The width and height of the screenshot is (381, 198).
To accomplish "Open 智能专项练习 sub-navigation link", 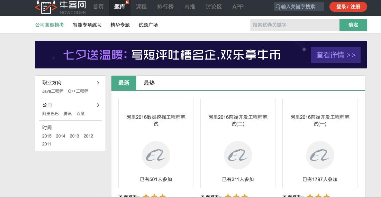I will click(87, 25).
